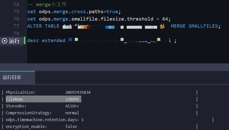Click line number 76 in the gutter
The width and height of the screenshot is (229, 130).
[16, 19]
